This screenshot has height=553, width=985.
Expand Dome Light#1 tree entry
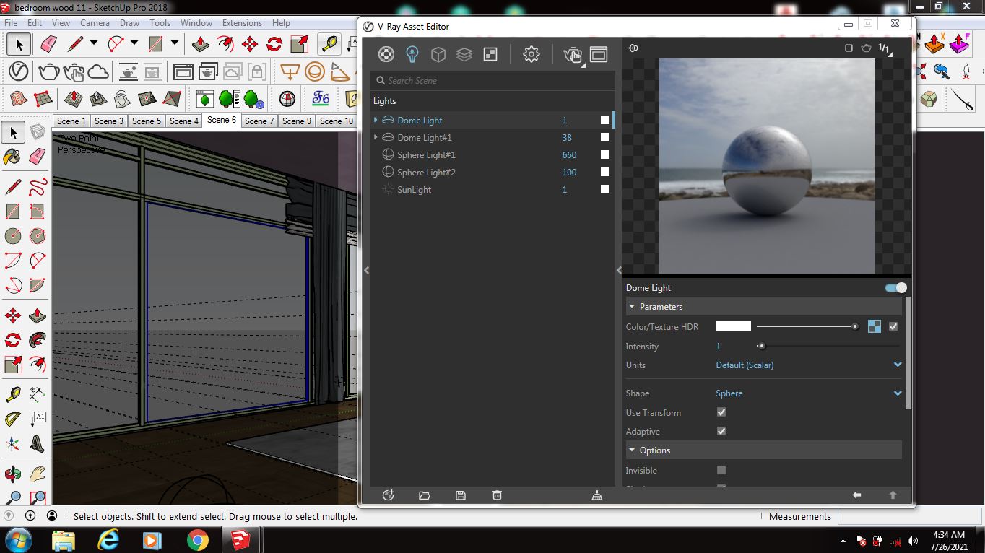pos(376,137)
